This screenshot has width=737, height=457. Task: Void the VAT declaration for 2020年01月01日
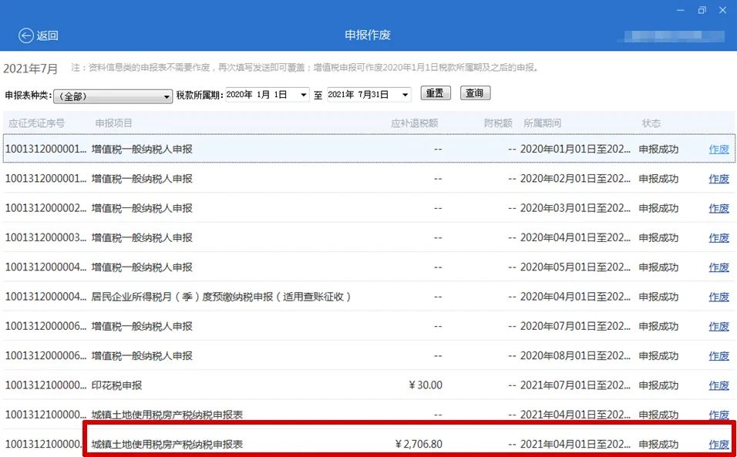coord(718,150)
